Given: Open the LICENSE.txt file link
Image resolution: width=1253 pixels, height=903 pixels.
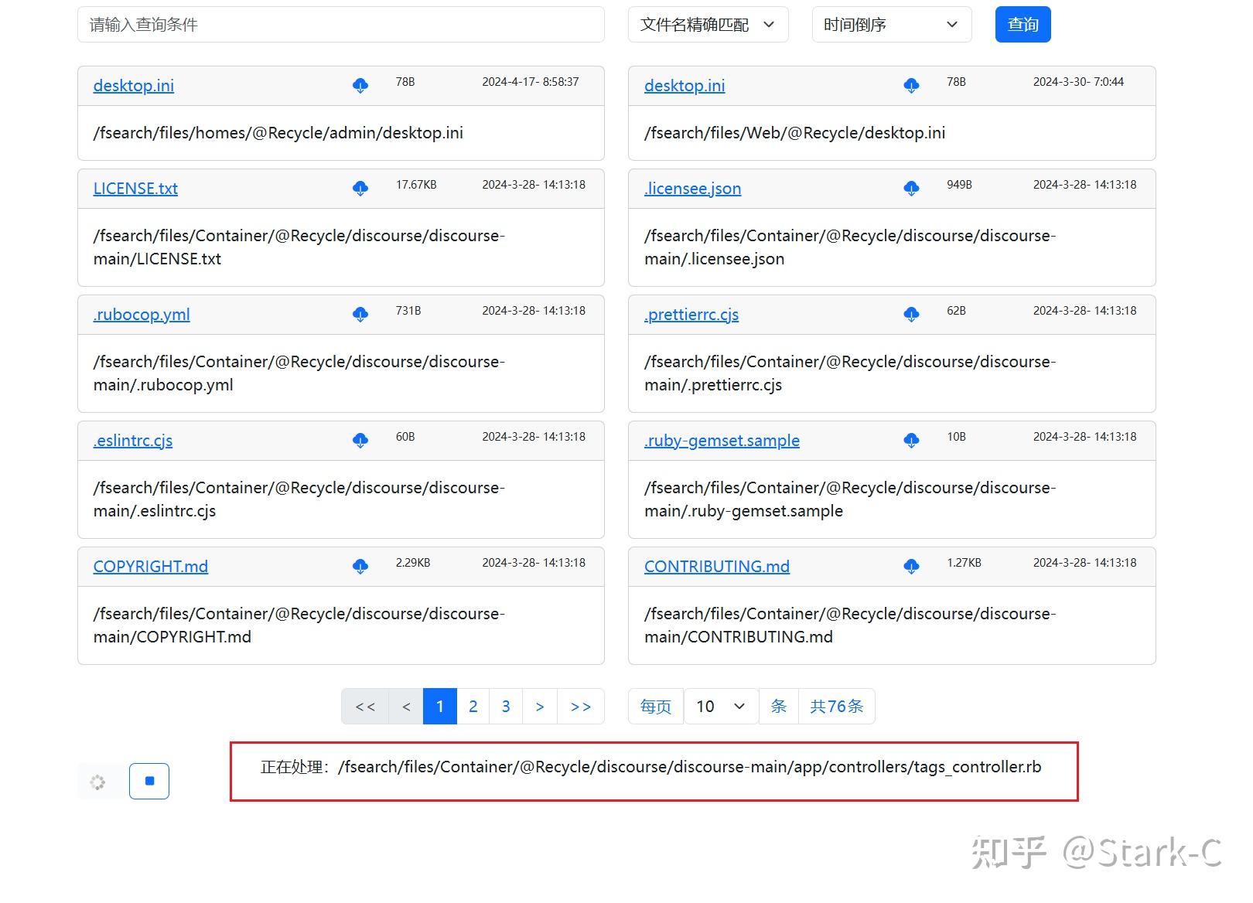Looking at the screenshot, I should point(135,189).
